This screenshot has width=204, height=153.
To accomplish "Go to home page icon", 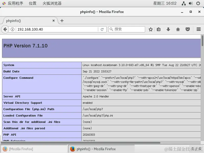I will click(x=178, y=29).
